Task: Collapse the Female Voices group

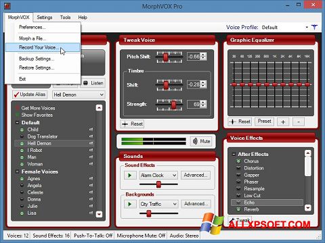Action: (x=17, y=171)
